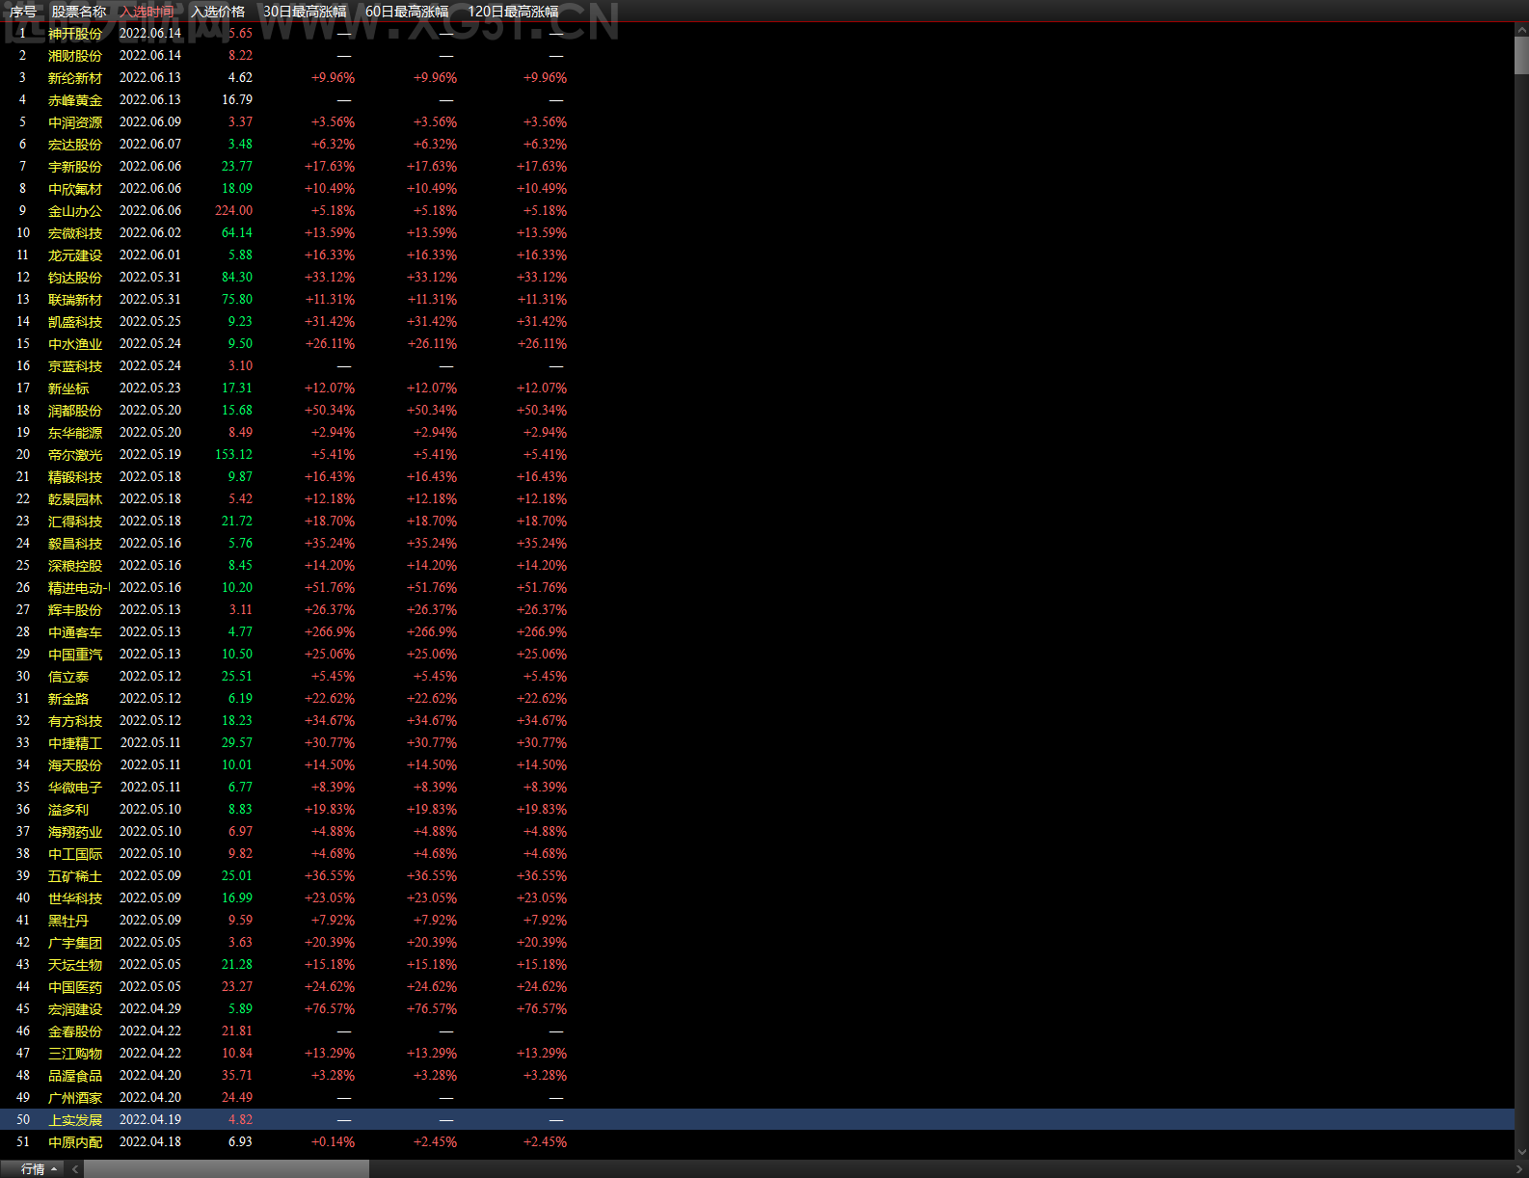Click +266.9% 30-day gain for 中通客车
This screenshot has height=1178, width=1529.
coord(330,632)
